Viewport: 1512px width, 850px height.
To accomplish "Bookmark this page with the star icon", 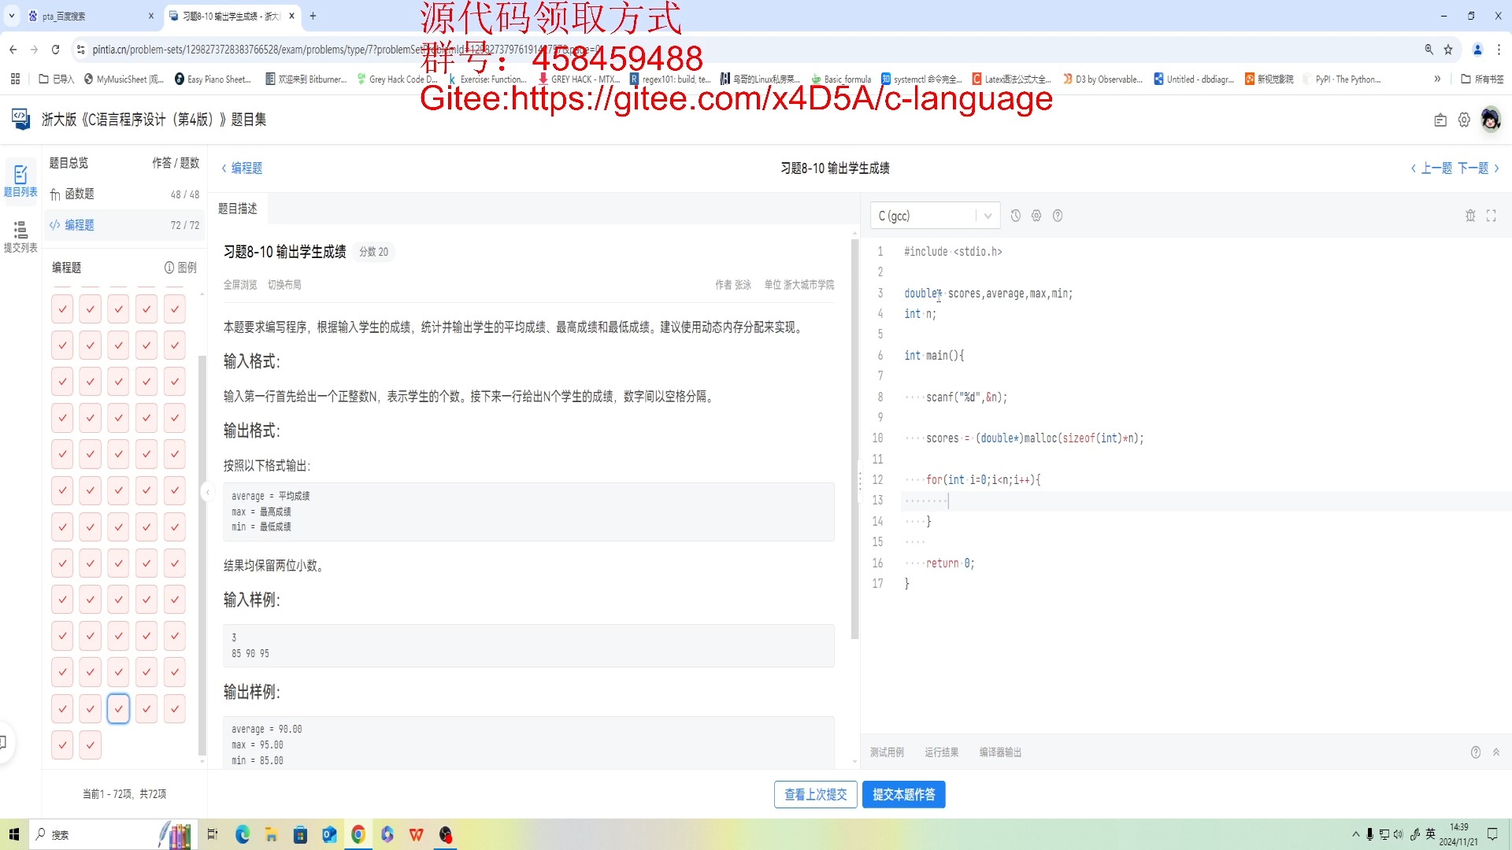I will click(1448, 50).
